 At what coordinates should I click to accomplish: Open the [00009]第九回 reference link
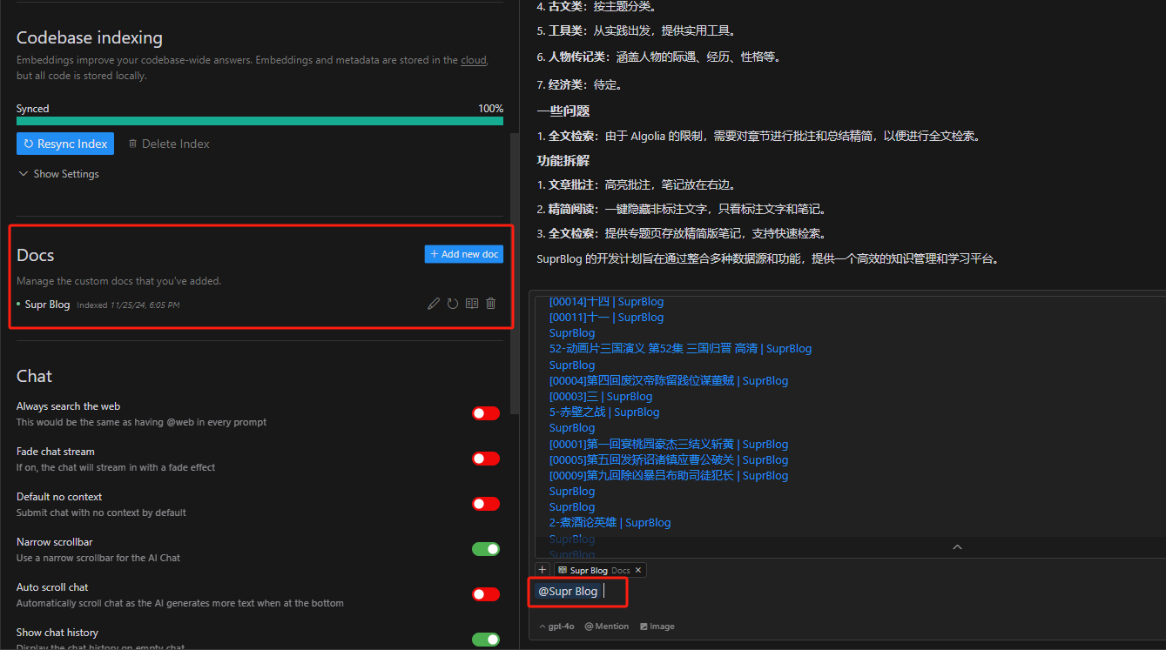click(x=668, y=476)
